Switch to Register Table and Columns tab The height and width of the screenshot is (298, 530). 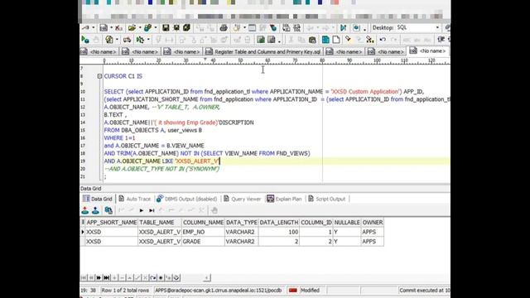pos(263,51)
